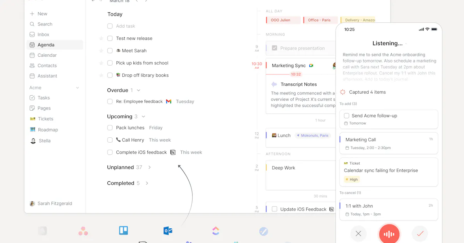Check off Pack lunches task
464x243 pixels.
point(110,128)
